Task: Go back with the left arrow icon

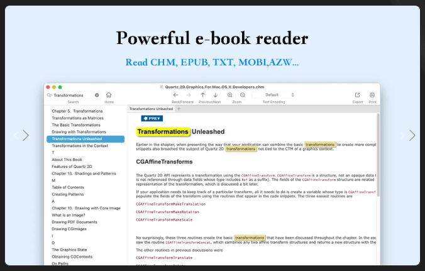Action: point(175,95)
